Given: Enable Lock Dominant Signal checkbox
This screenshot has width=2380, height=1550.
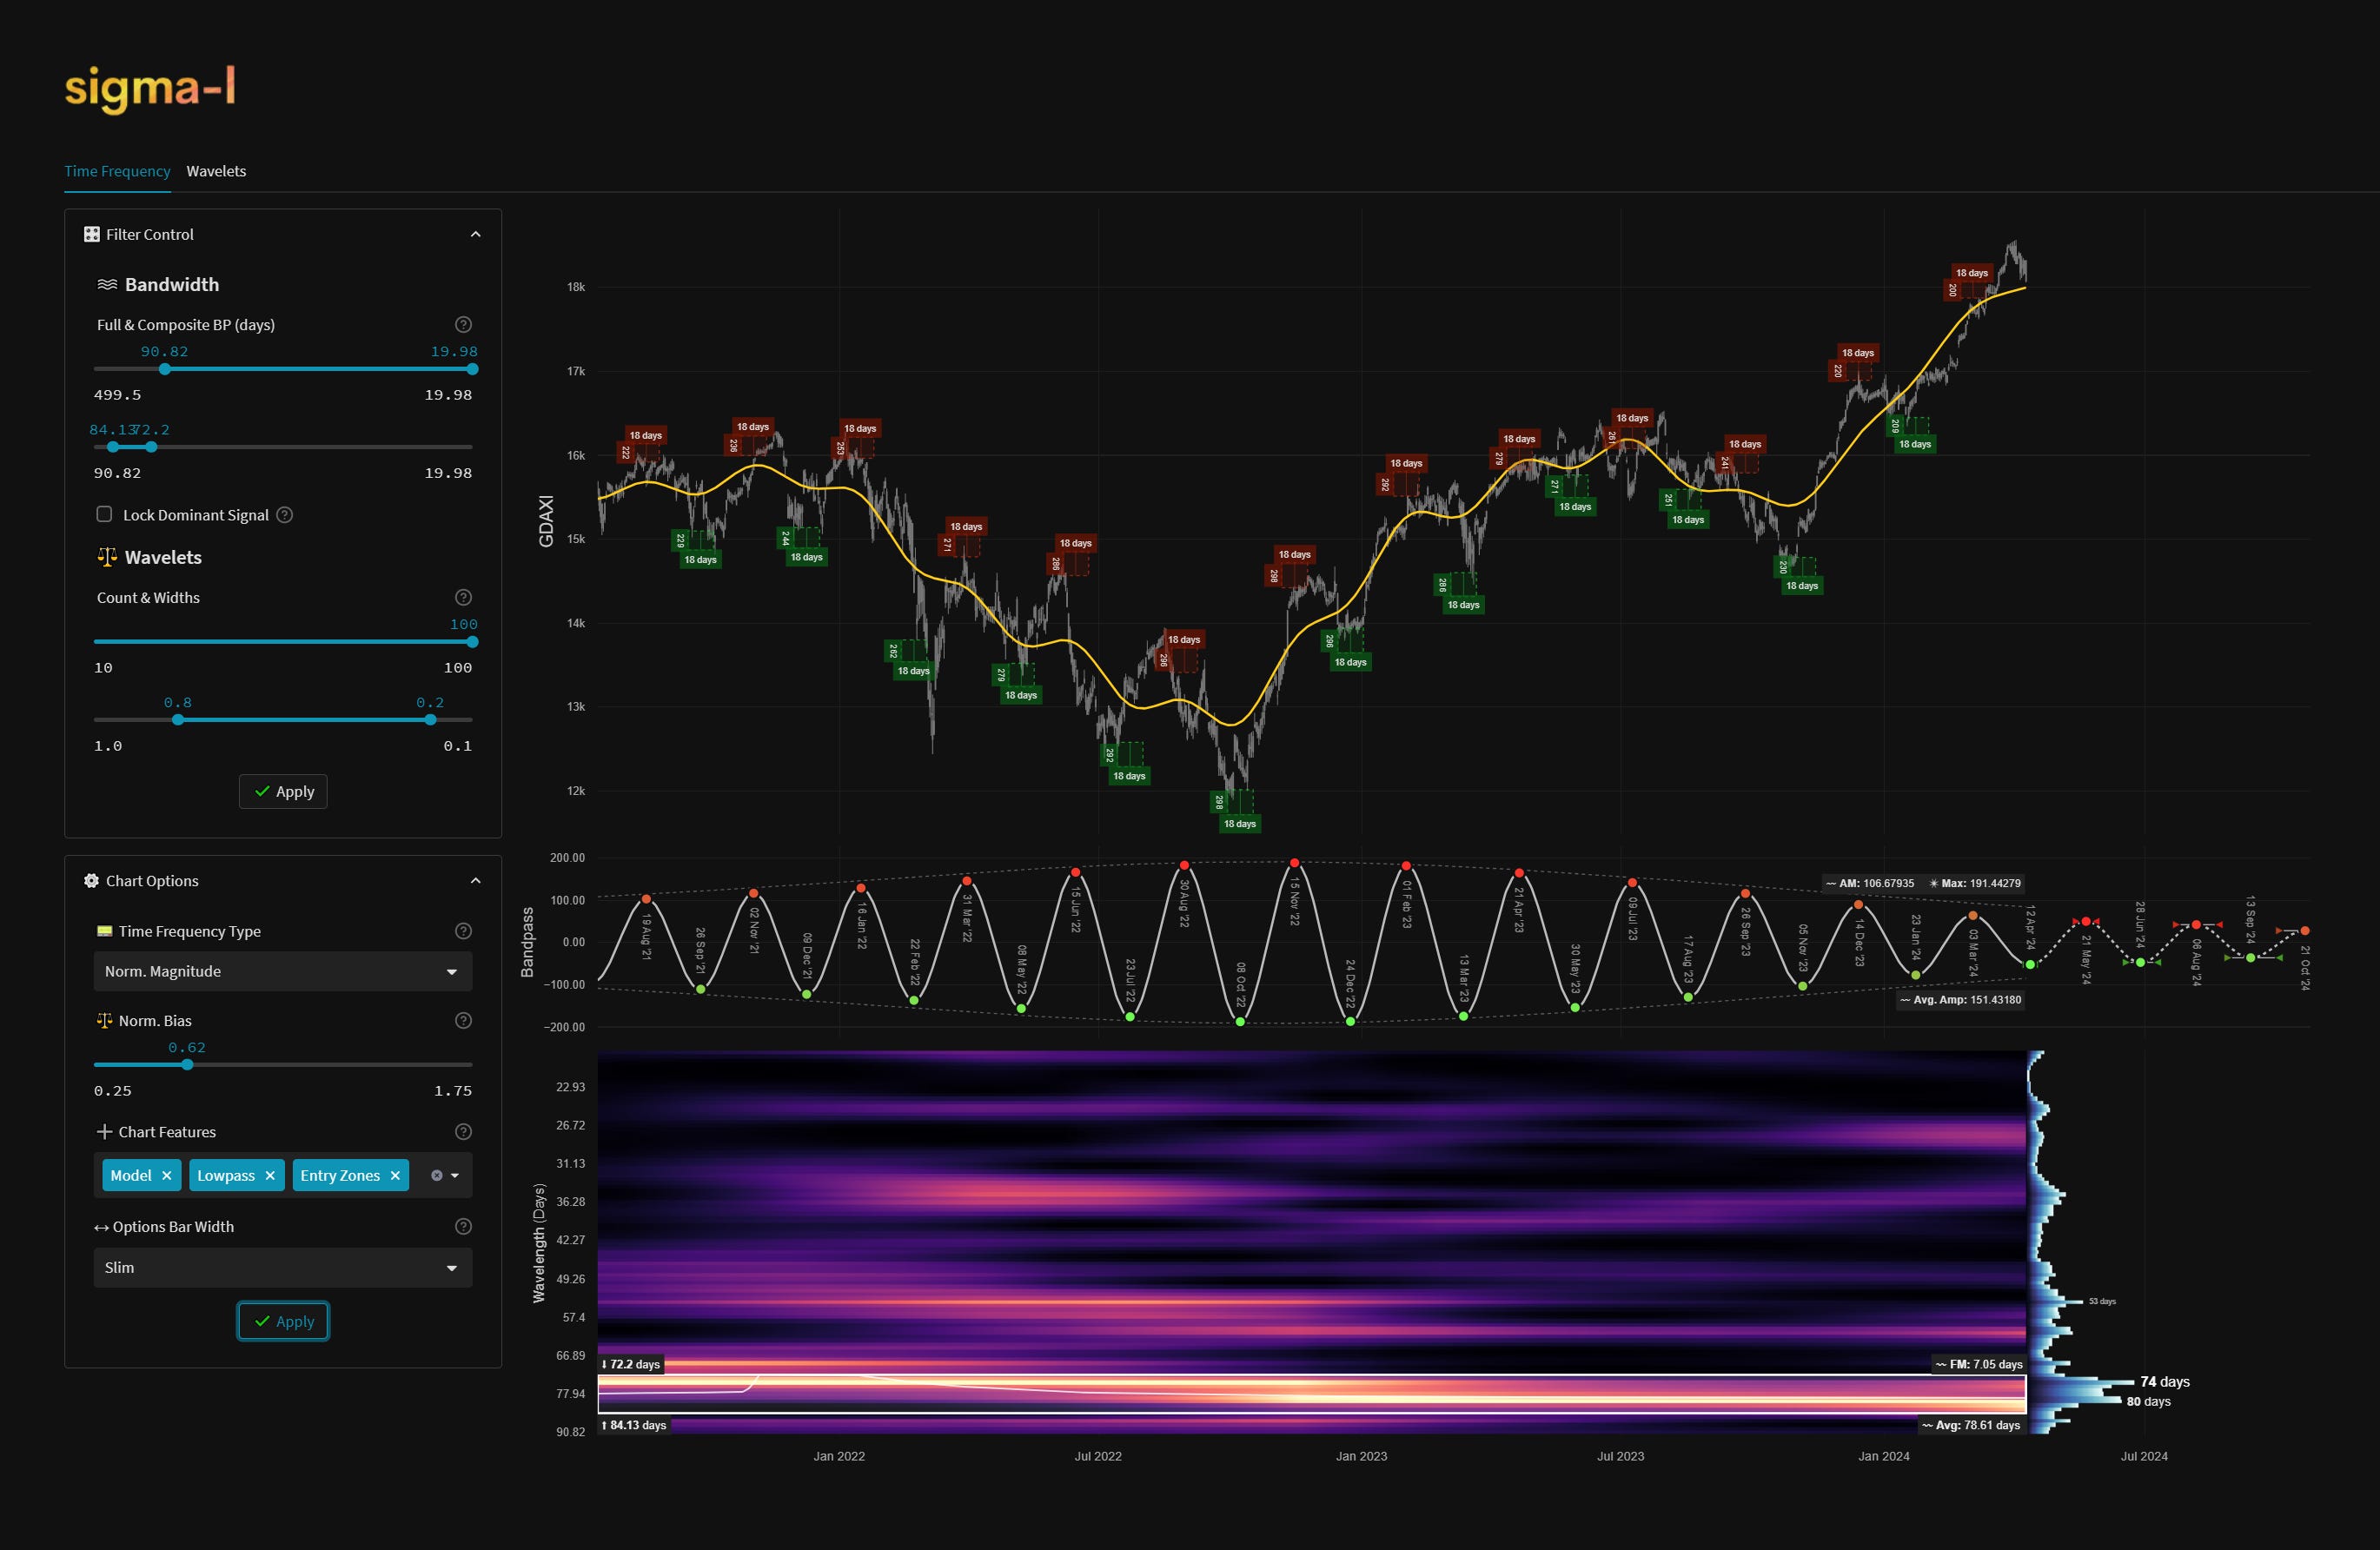Looking at the screenshot, I should (x=104, y=514).
